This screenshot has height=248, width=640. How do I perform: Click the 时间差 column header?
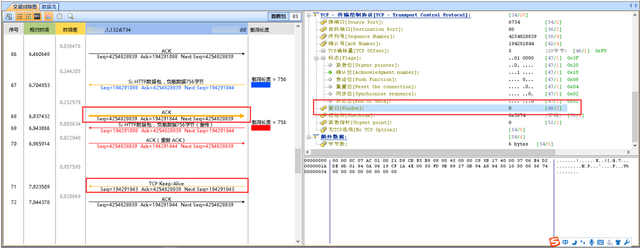70,30
